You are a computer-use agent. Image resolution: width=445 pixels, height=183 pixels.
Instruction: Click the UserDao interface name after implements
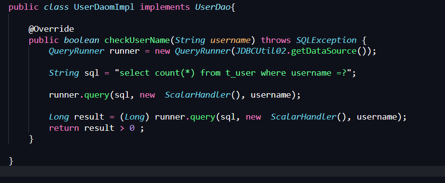click(213, 7)
